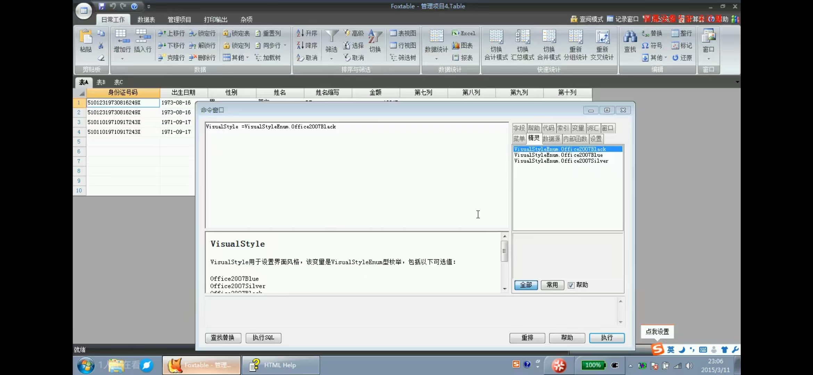Click Toggle Total Mode (切换合计模式)
The width and height of the screenshot is (813, 375).
pyautogui.click(x=496, y=45)
